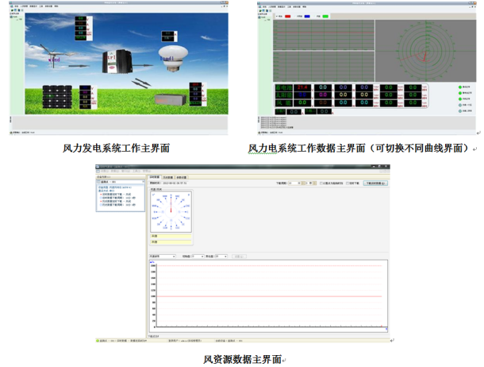Click the 下载实时数据 button
Image resolution: width=484 pixels, height=367 pixels.
[x=377, y=183]
